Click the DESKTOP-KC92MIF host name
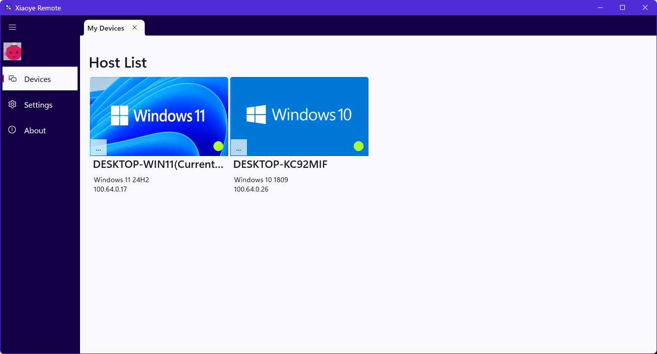657x354 pixels. click(280, 164)
